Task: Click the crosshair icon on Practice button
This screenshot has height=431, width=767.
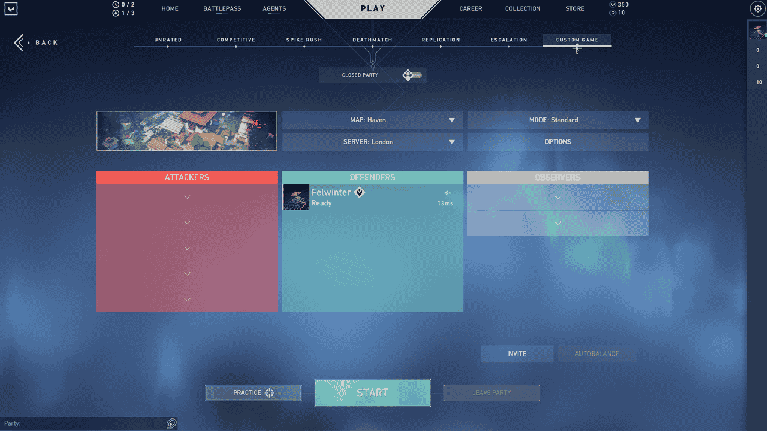Action: coord(270,393)
